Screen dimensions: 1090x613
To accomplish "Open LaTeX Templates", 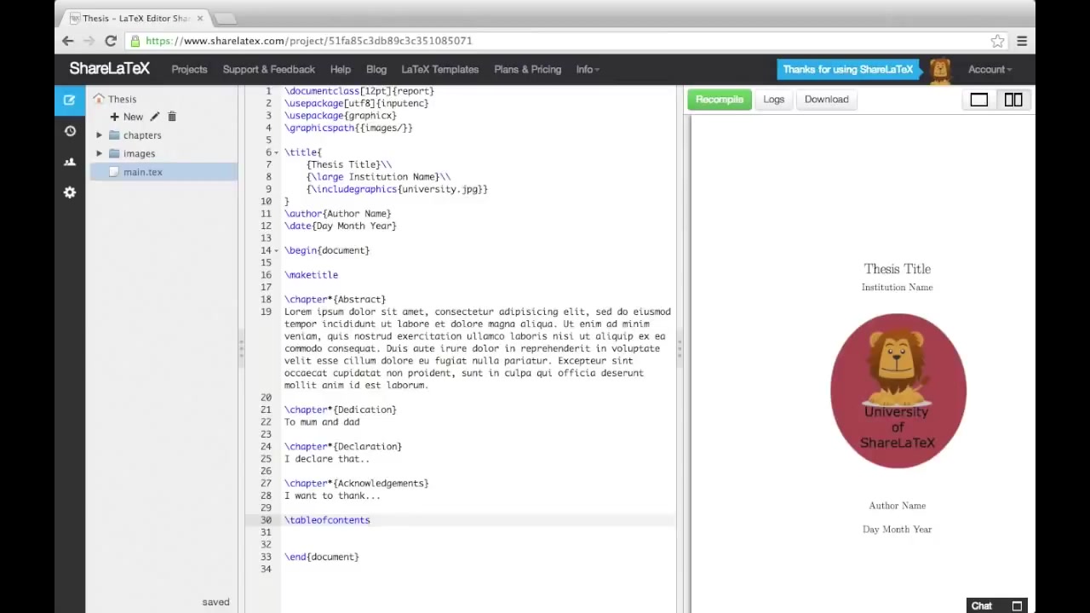I will pos(439,70).
